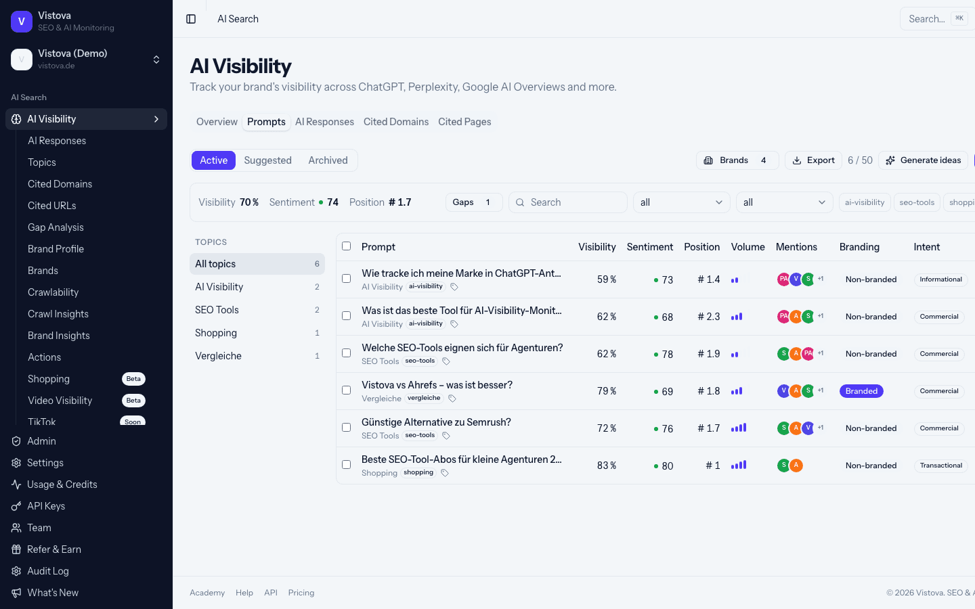Select the Archived prompts tab

328,160
